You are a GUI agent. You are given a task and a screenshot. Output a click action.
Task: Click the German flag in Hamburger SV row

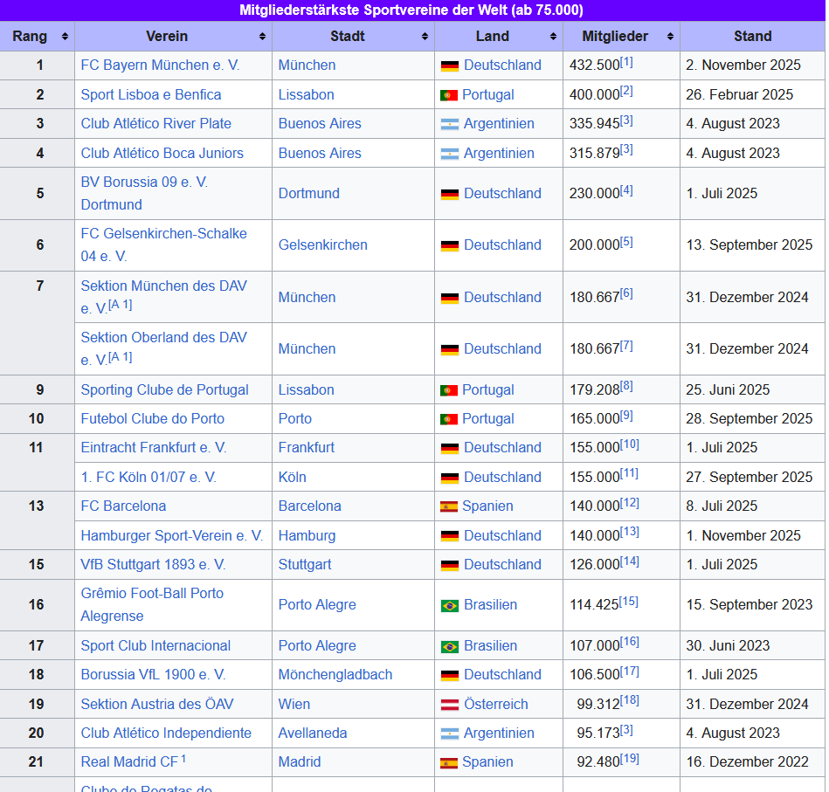pyautogui.click(x=449, y=536)
